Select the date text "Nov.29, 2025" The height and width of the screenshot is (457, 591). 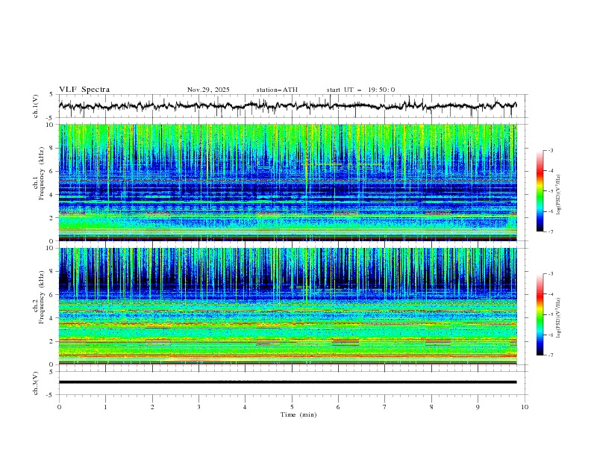tap(208, 90)
